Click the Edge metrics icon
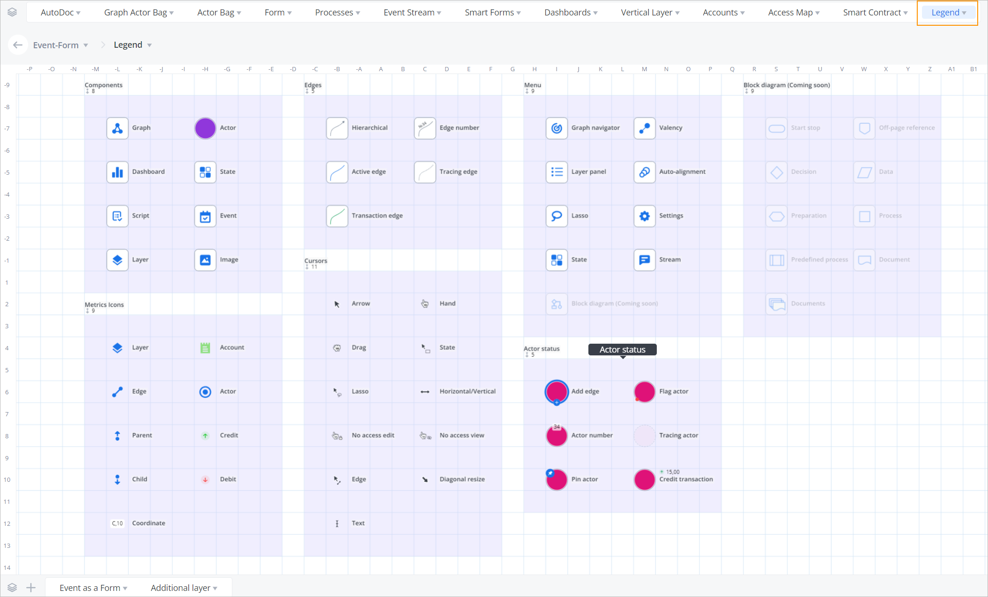The height and width of the screenshot is (597, 988). 116,391
